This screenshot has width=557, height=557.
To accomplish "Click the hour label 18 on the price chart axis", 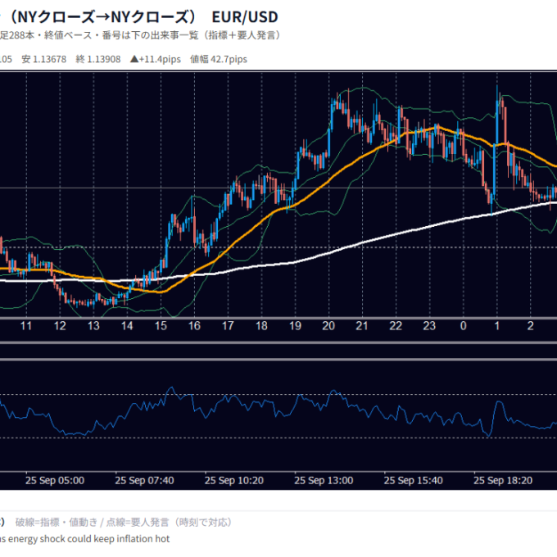I will click(261, 326).
